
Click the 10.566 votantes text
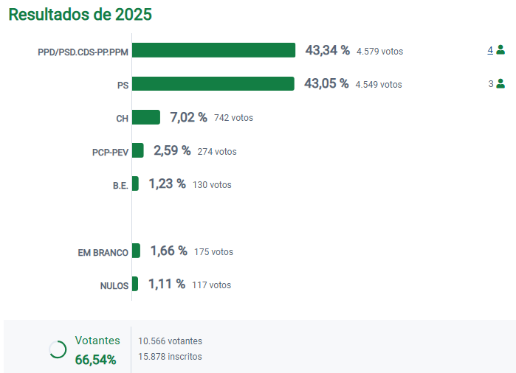click(170, 341)
